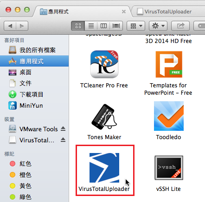This screenshot has width=205, height=202.
Task: Eject the VirusTotal volume in sidebar
Action: 63,140
